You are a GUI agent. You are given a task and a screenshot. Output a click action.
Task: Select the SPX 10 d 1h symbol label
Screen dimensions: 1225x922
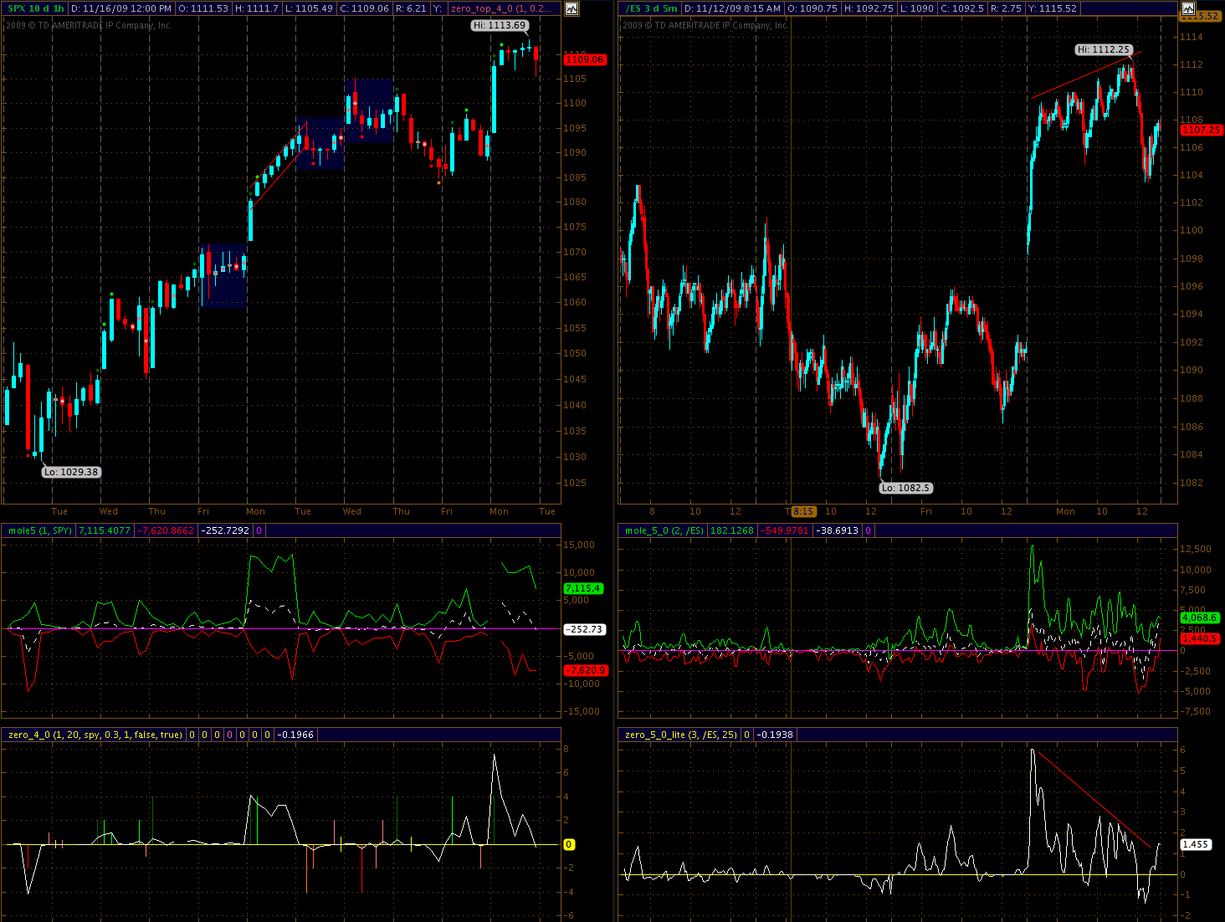pos(36,8)
